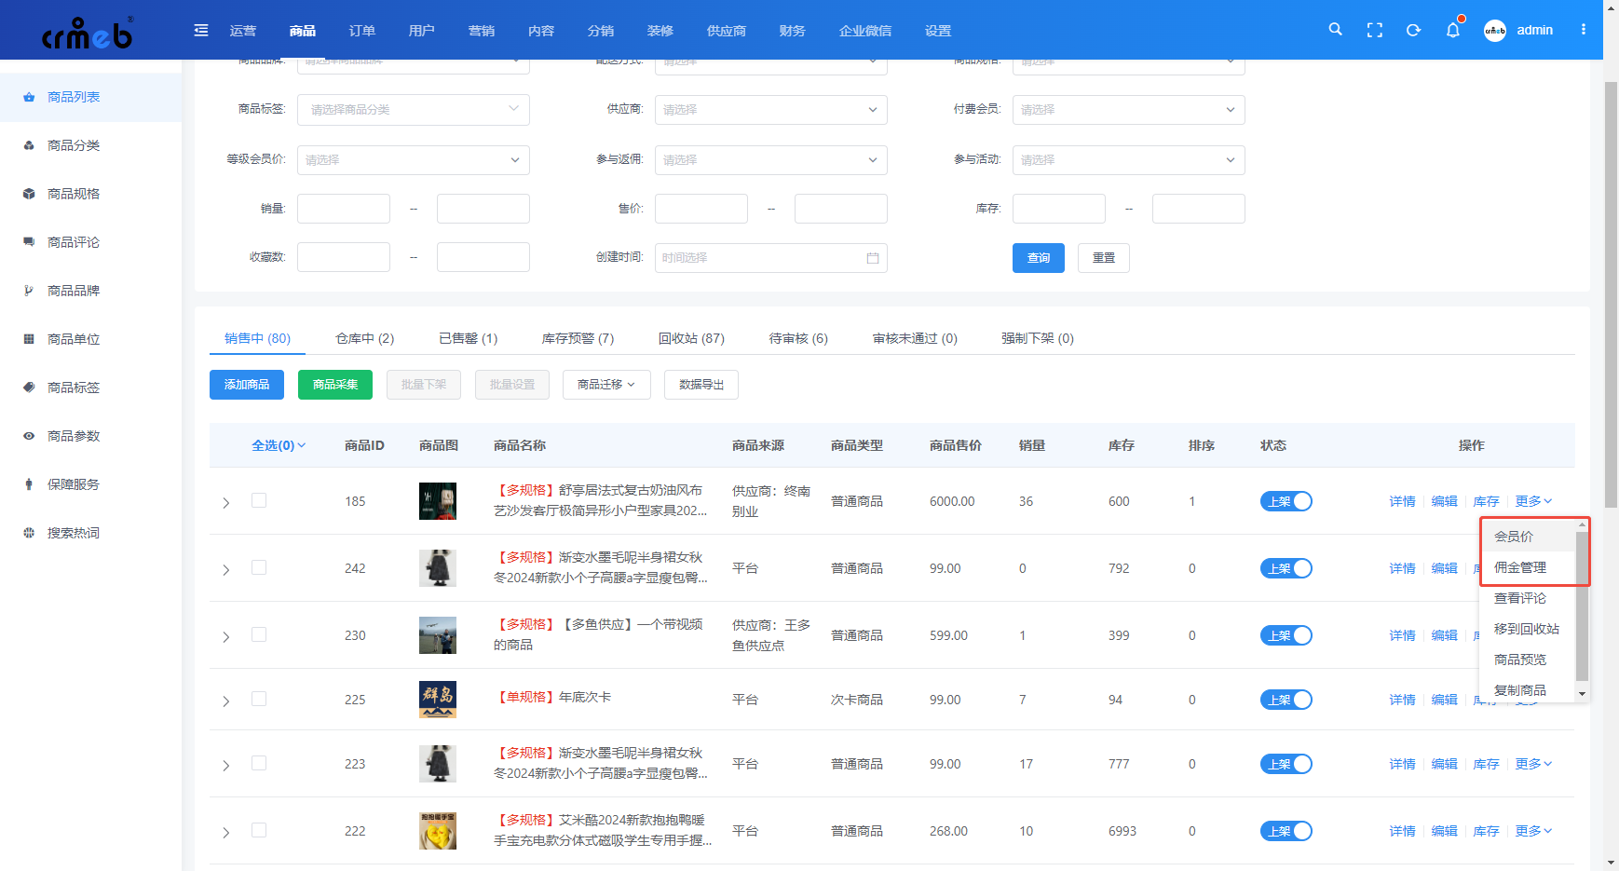
Task: Click calendar icon in 创建时间 field
Action: 873,258
